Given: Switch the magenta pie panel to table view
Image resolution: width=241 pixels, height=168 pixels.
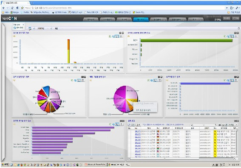Looking at the screenshot, I should 160,81.
